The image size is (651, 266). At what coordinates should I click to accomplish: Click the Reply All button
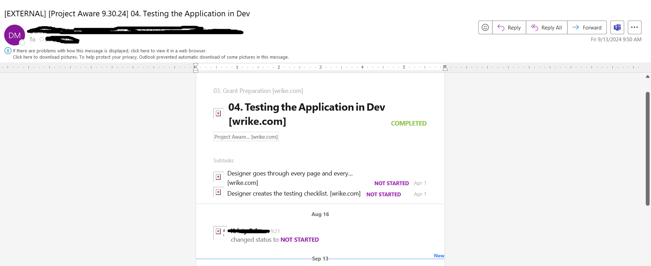547,27
